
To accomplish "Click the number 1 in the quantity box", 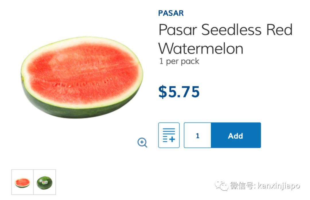I will tap(197, 136).
